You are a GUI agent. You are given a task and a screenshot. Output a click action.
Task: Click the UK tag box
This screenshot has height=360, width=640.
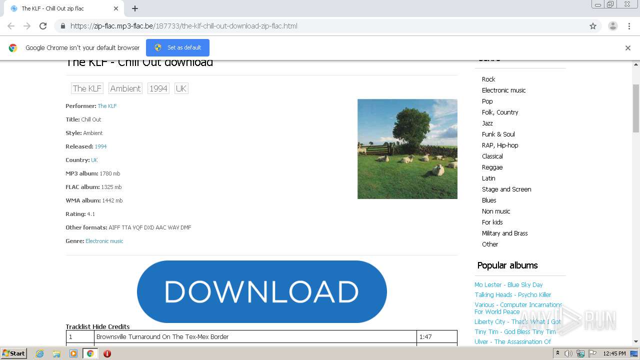pyautogui.click(x=181, y=88)
